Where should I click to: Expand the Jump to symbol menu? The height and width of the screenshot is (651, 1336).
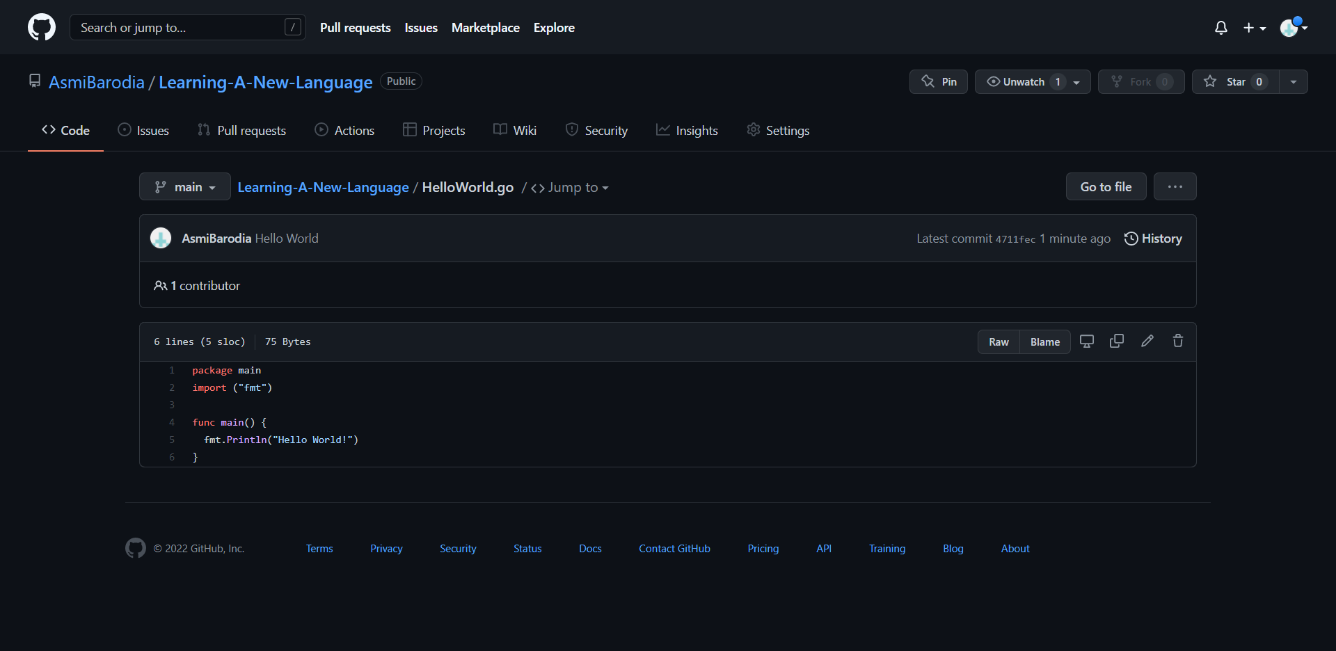click(570, 187)
